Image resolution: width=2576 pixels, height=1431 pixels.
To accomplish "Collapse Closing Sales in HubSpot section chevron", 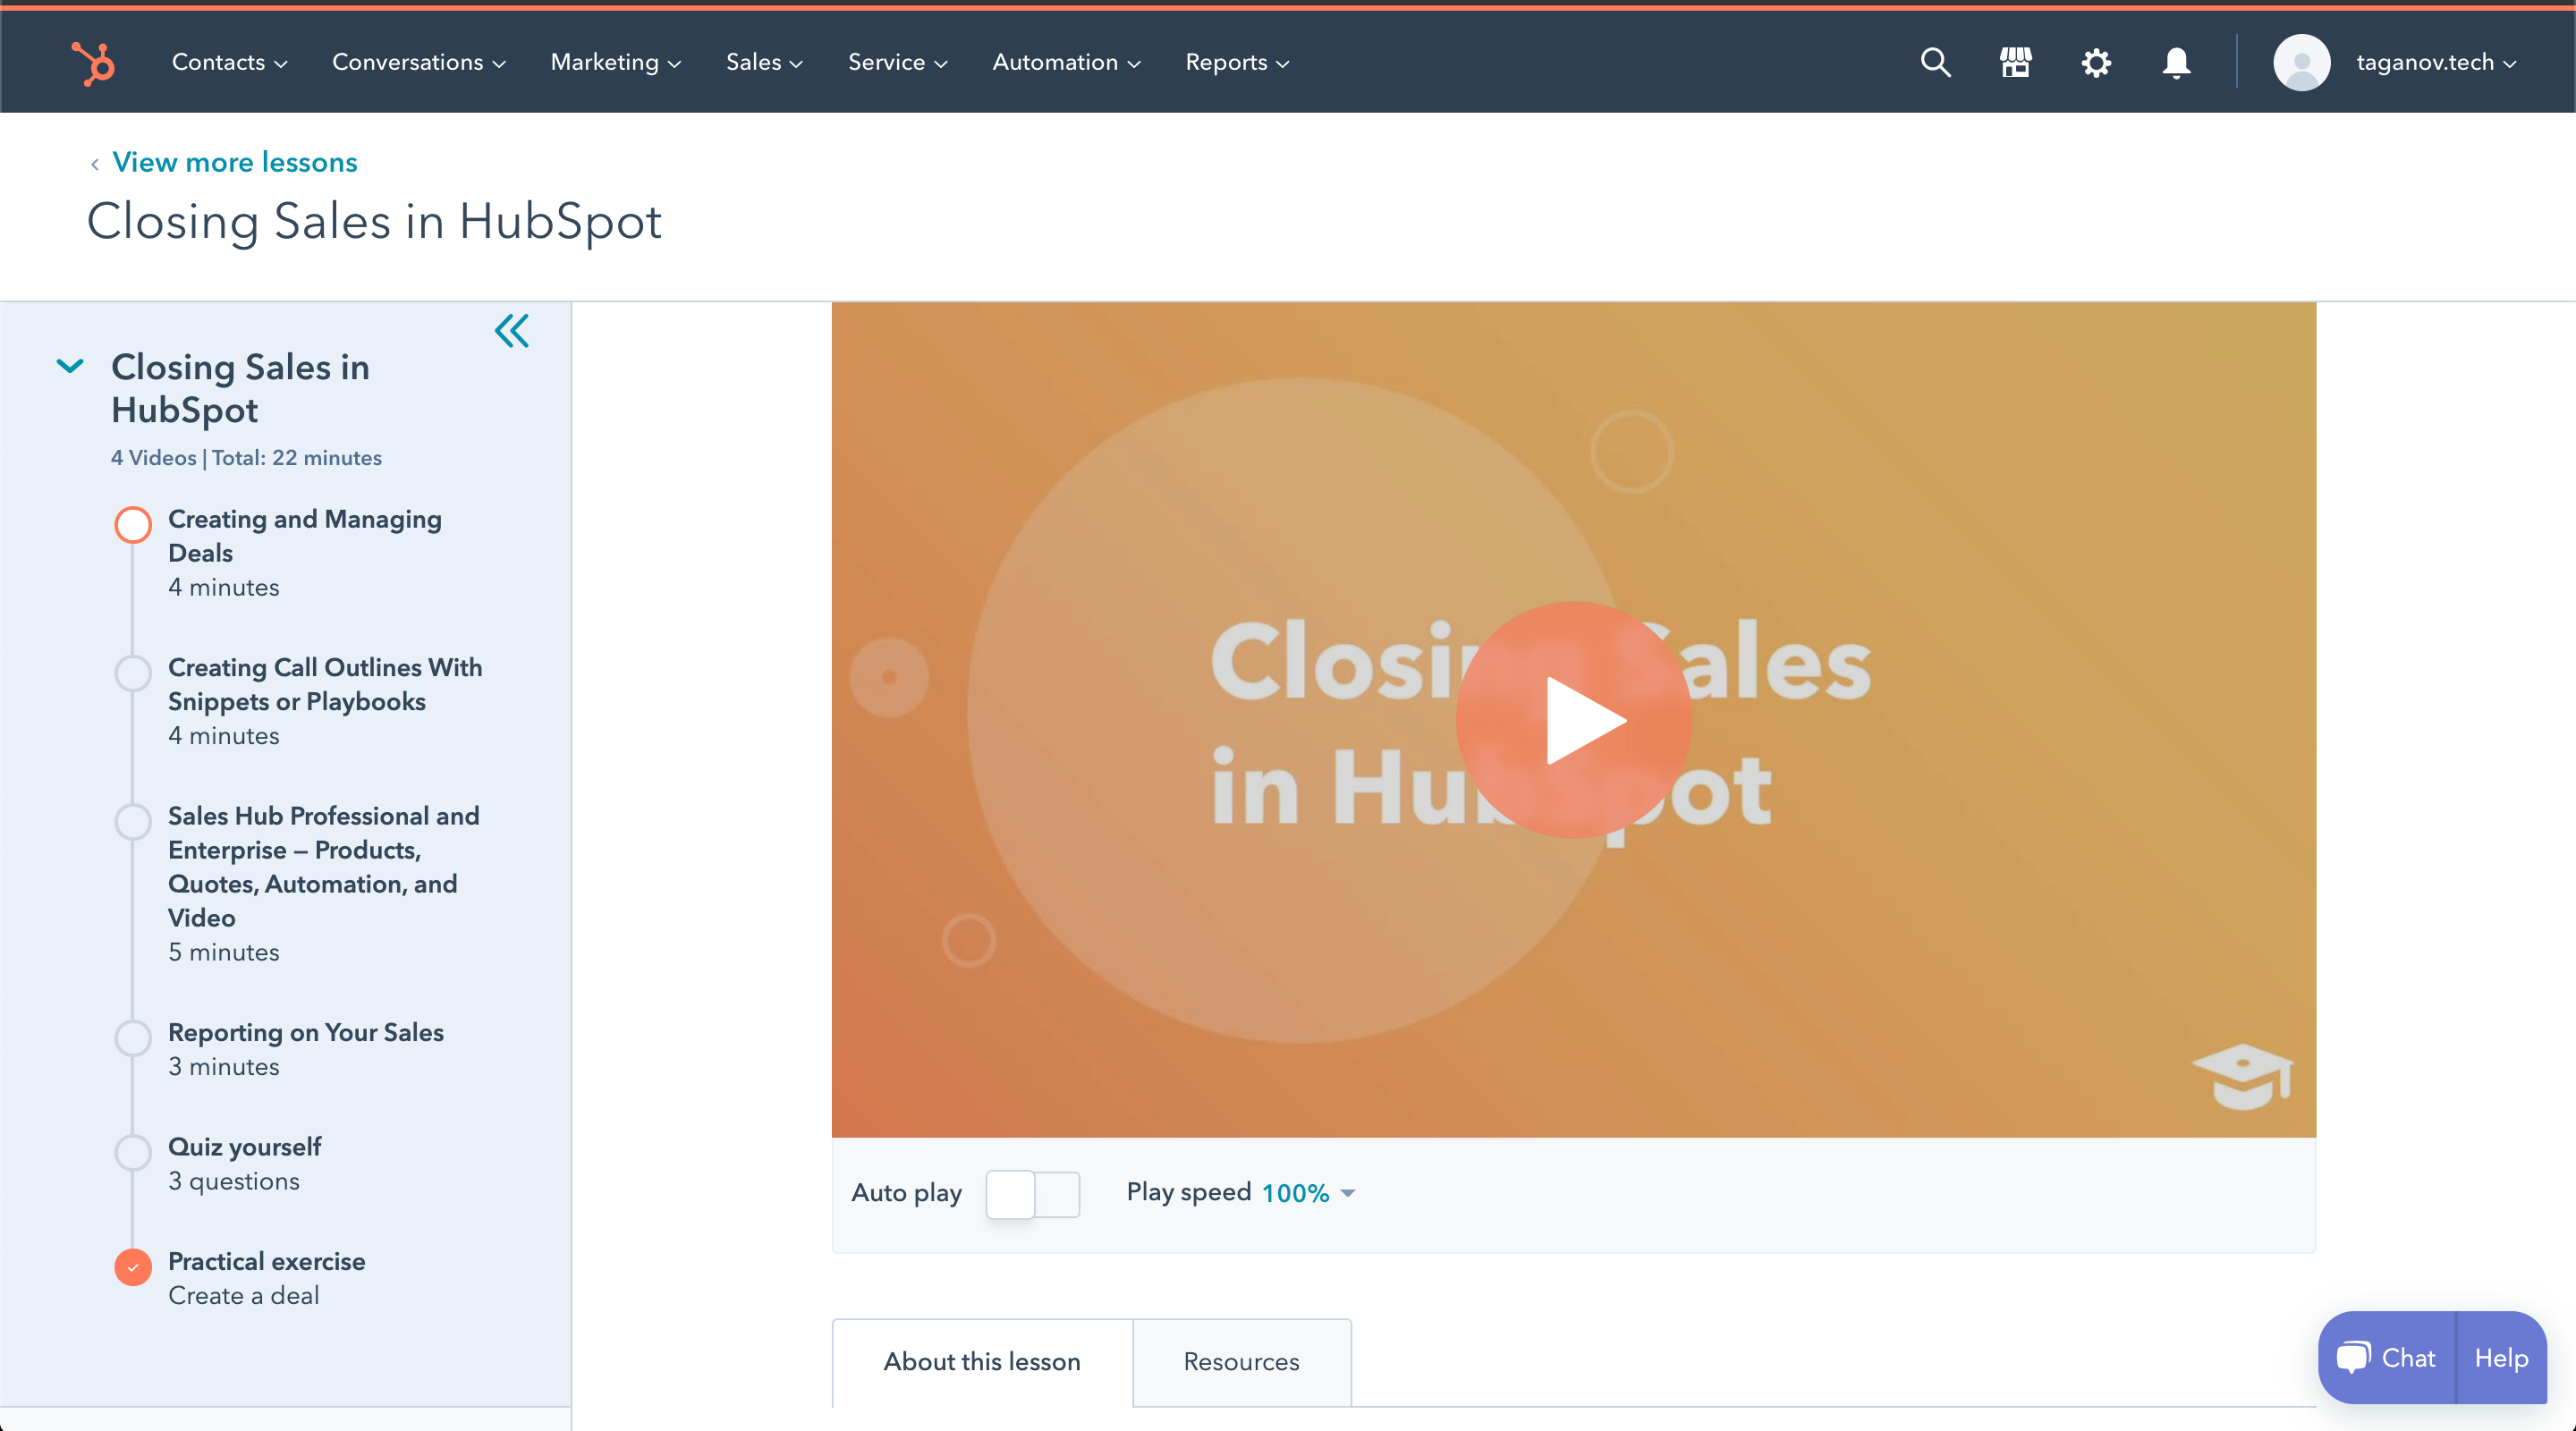I will [70, 366].
